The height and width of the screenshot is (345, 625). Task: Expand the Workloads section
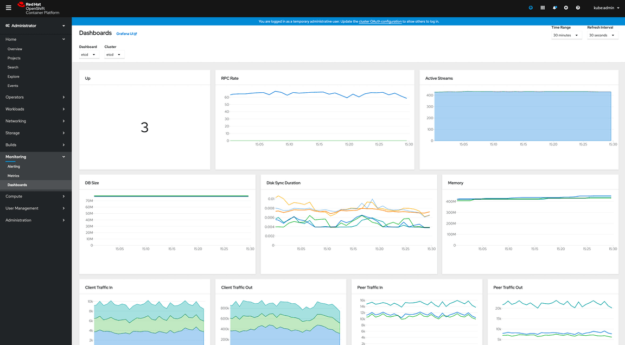[x=35, y=109]
